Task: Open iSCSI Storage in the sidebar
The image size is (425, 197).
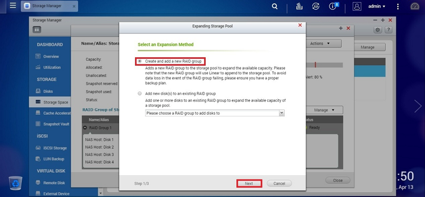Action: 51,148
